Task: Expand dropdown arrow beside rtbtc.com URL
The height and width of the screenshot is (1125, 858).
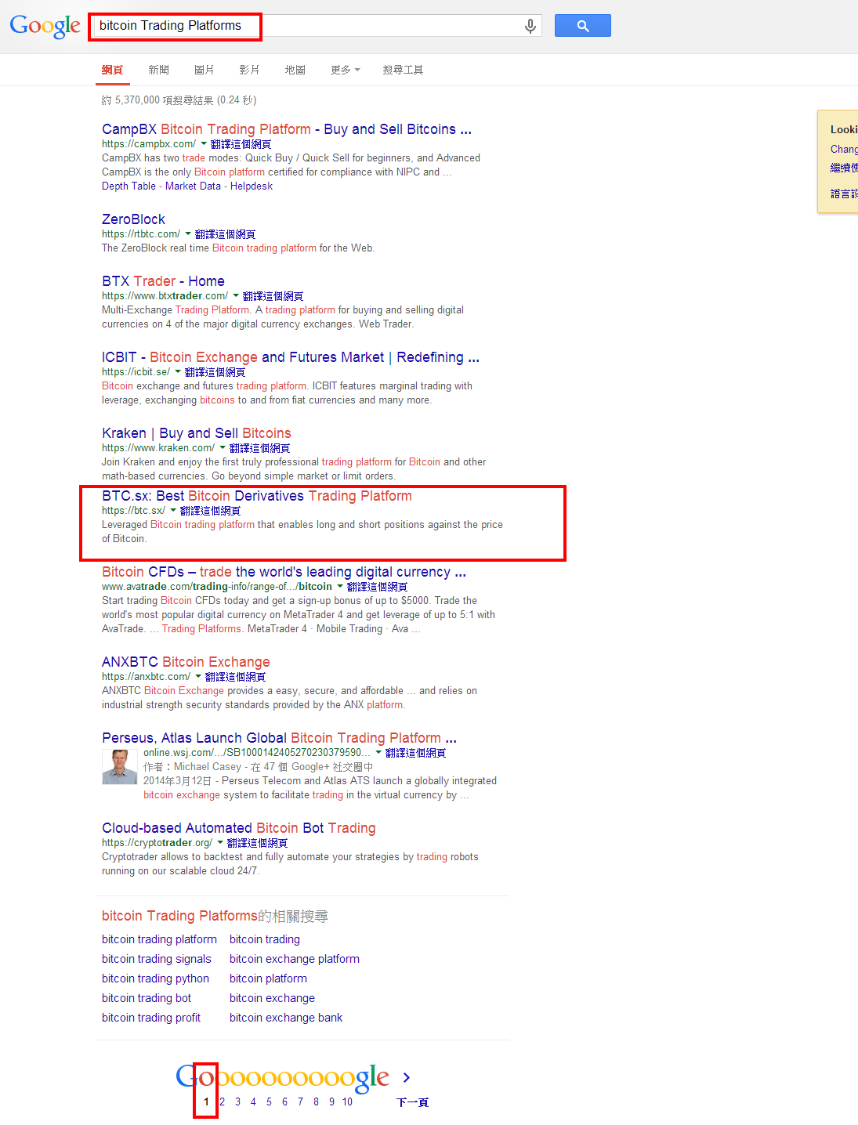Action: (x=188, y=233)
